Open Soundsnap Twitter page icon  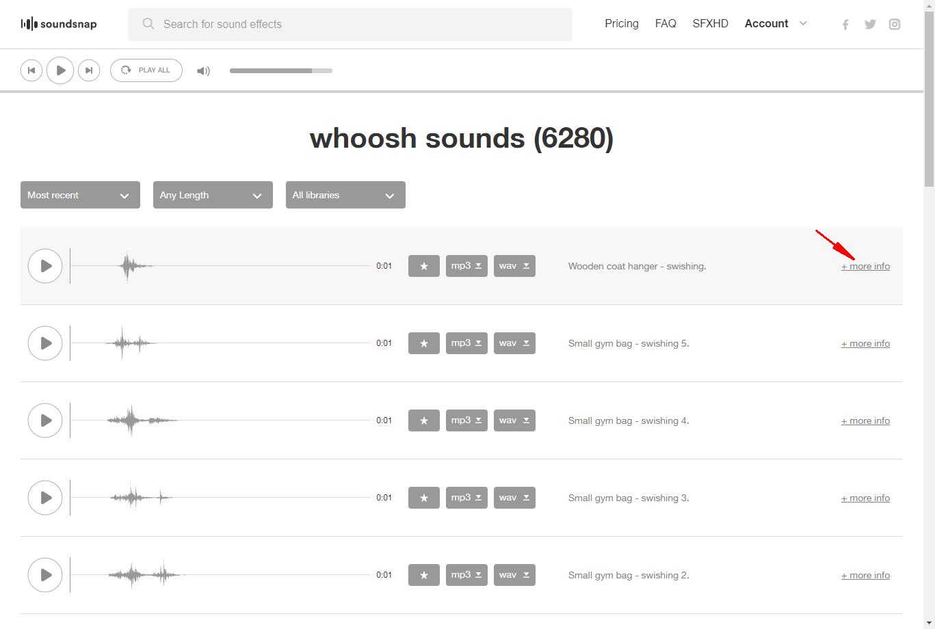point(870,25)
